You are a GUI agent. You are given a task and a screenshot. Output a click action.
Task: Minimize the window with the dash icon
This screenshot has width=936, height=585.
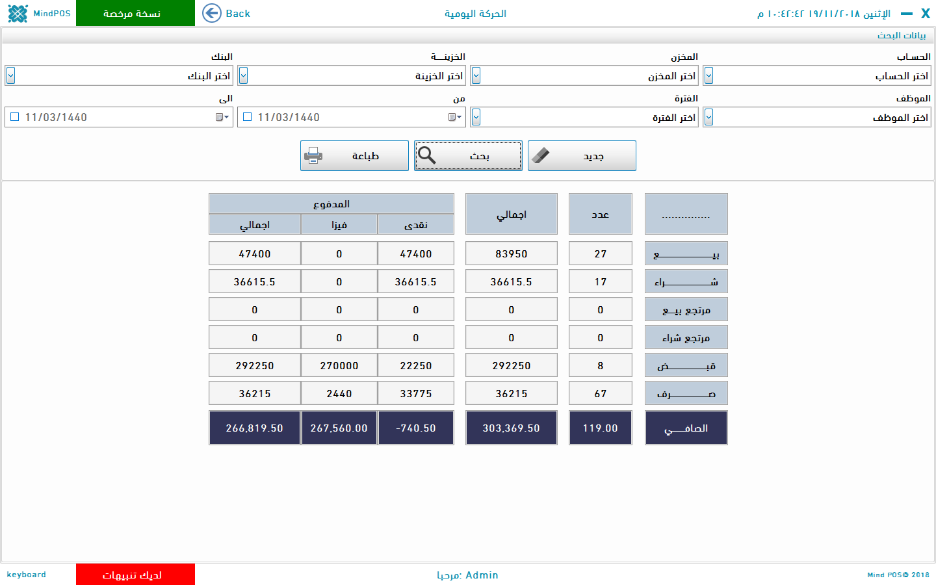tap(906, 13)
